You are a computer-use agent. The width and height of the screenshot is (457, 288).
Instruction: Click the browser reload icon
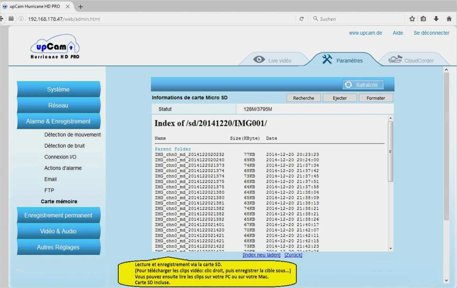[301, 19]
